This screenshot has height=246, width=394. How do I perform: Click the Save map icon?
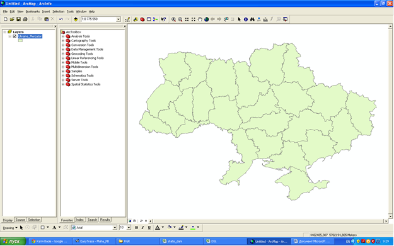pos(18,20)
